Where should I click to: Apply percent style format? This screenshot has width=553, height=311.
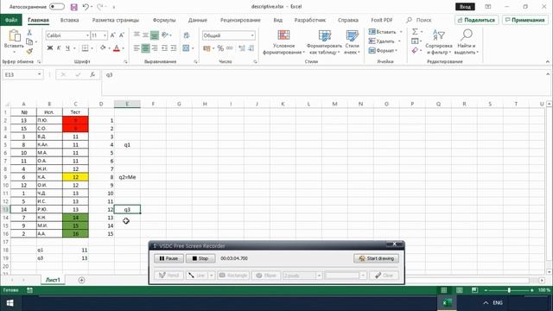point(220,48)
